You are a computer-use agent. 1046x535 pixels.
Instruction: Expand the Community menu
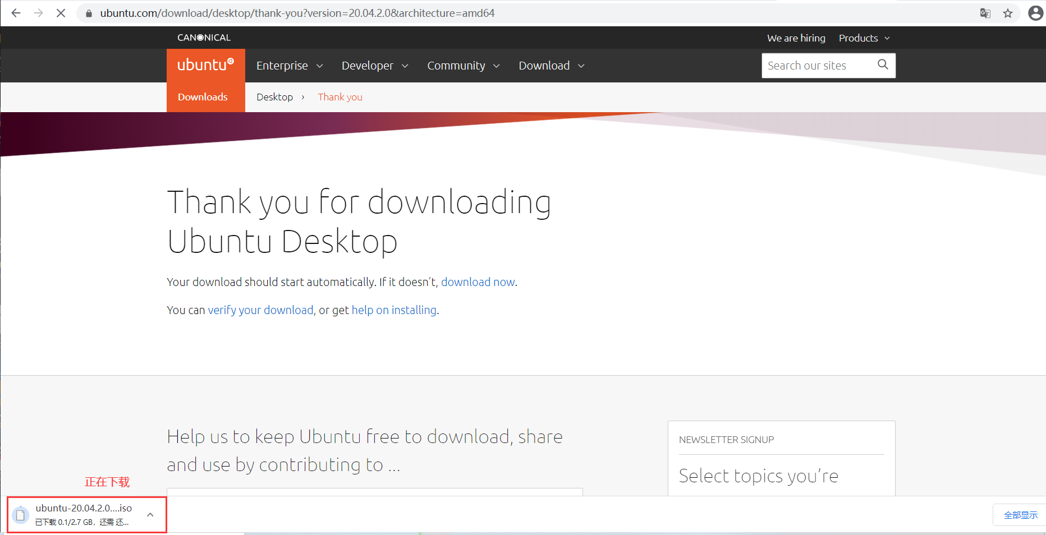pyautogui.click(x=464, y=66)
